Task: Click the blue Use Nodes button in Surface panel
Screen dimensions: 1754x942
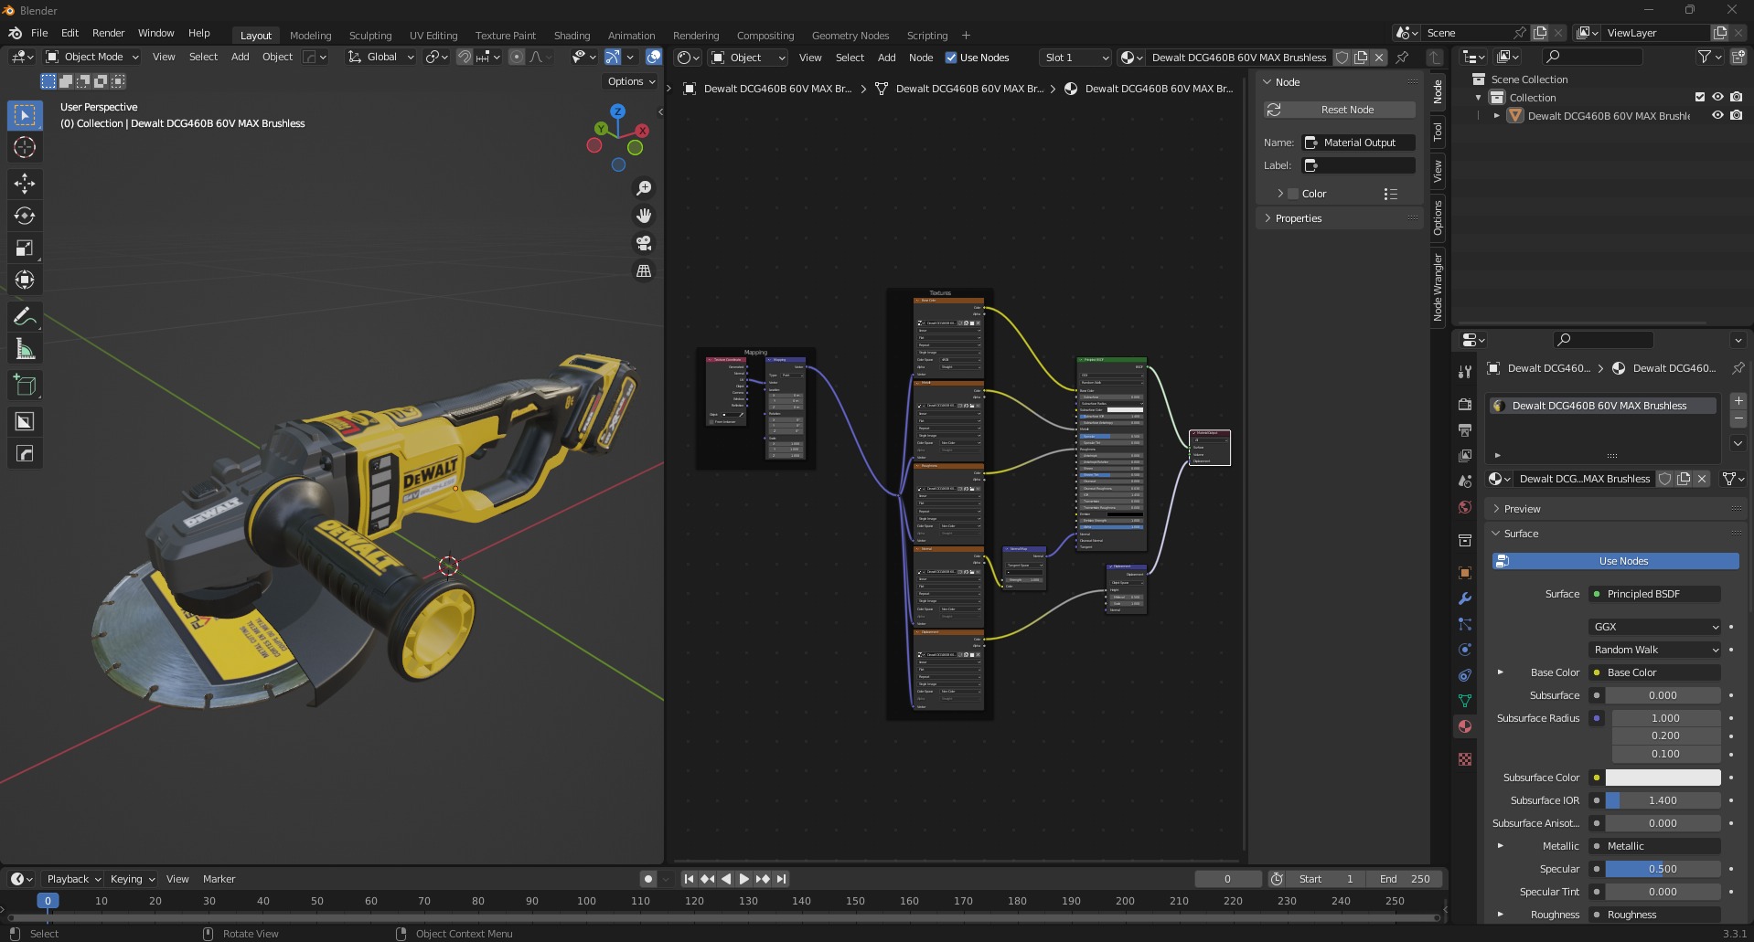Action: [1615, 561]
